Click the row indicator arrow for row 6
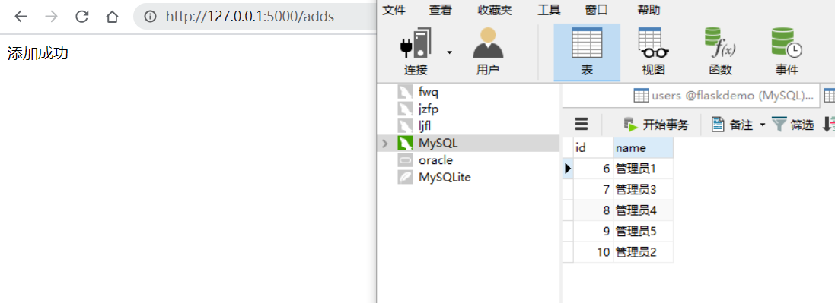The height and width of the screenshot is (303, 835). 568,169
